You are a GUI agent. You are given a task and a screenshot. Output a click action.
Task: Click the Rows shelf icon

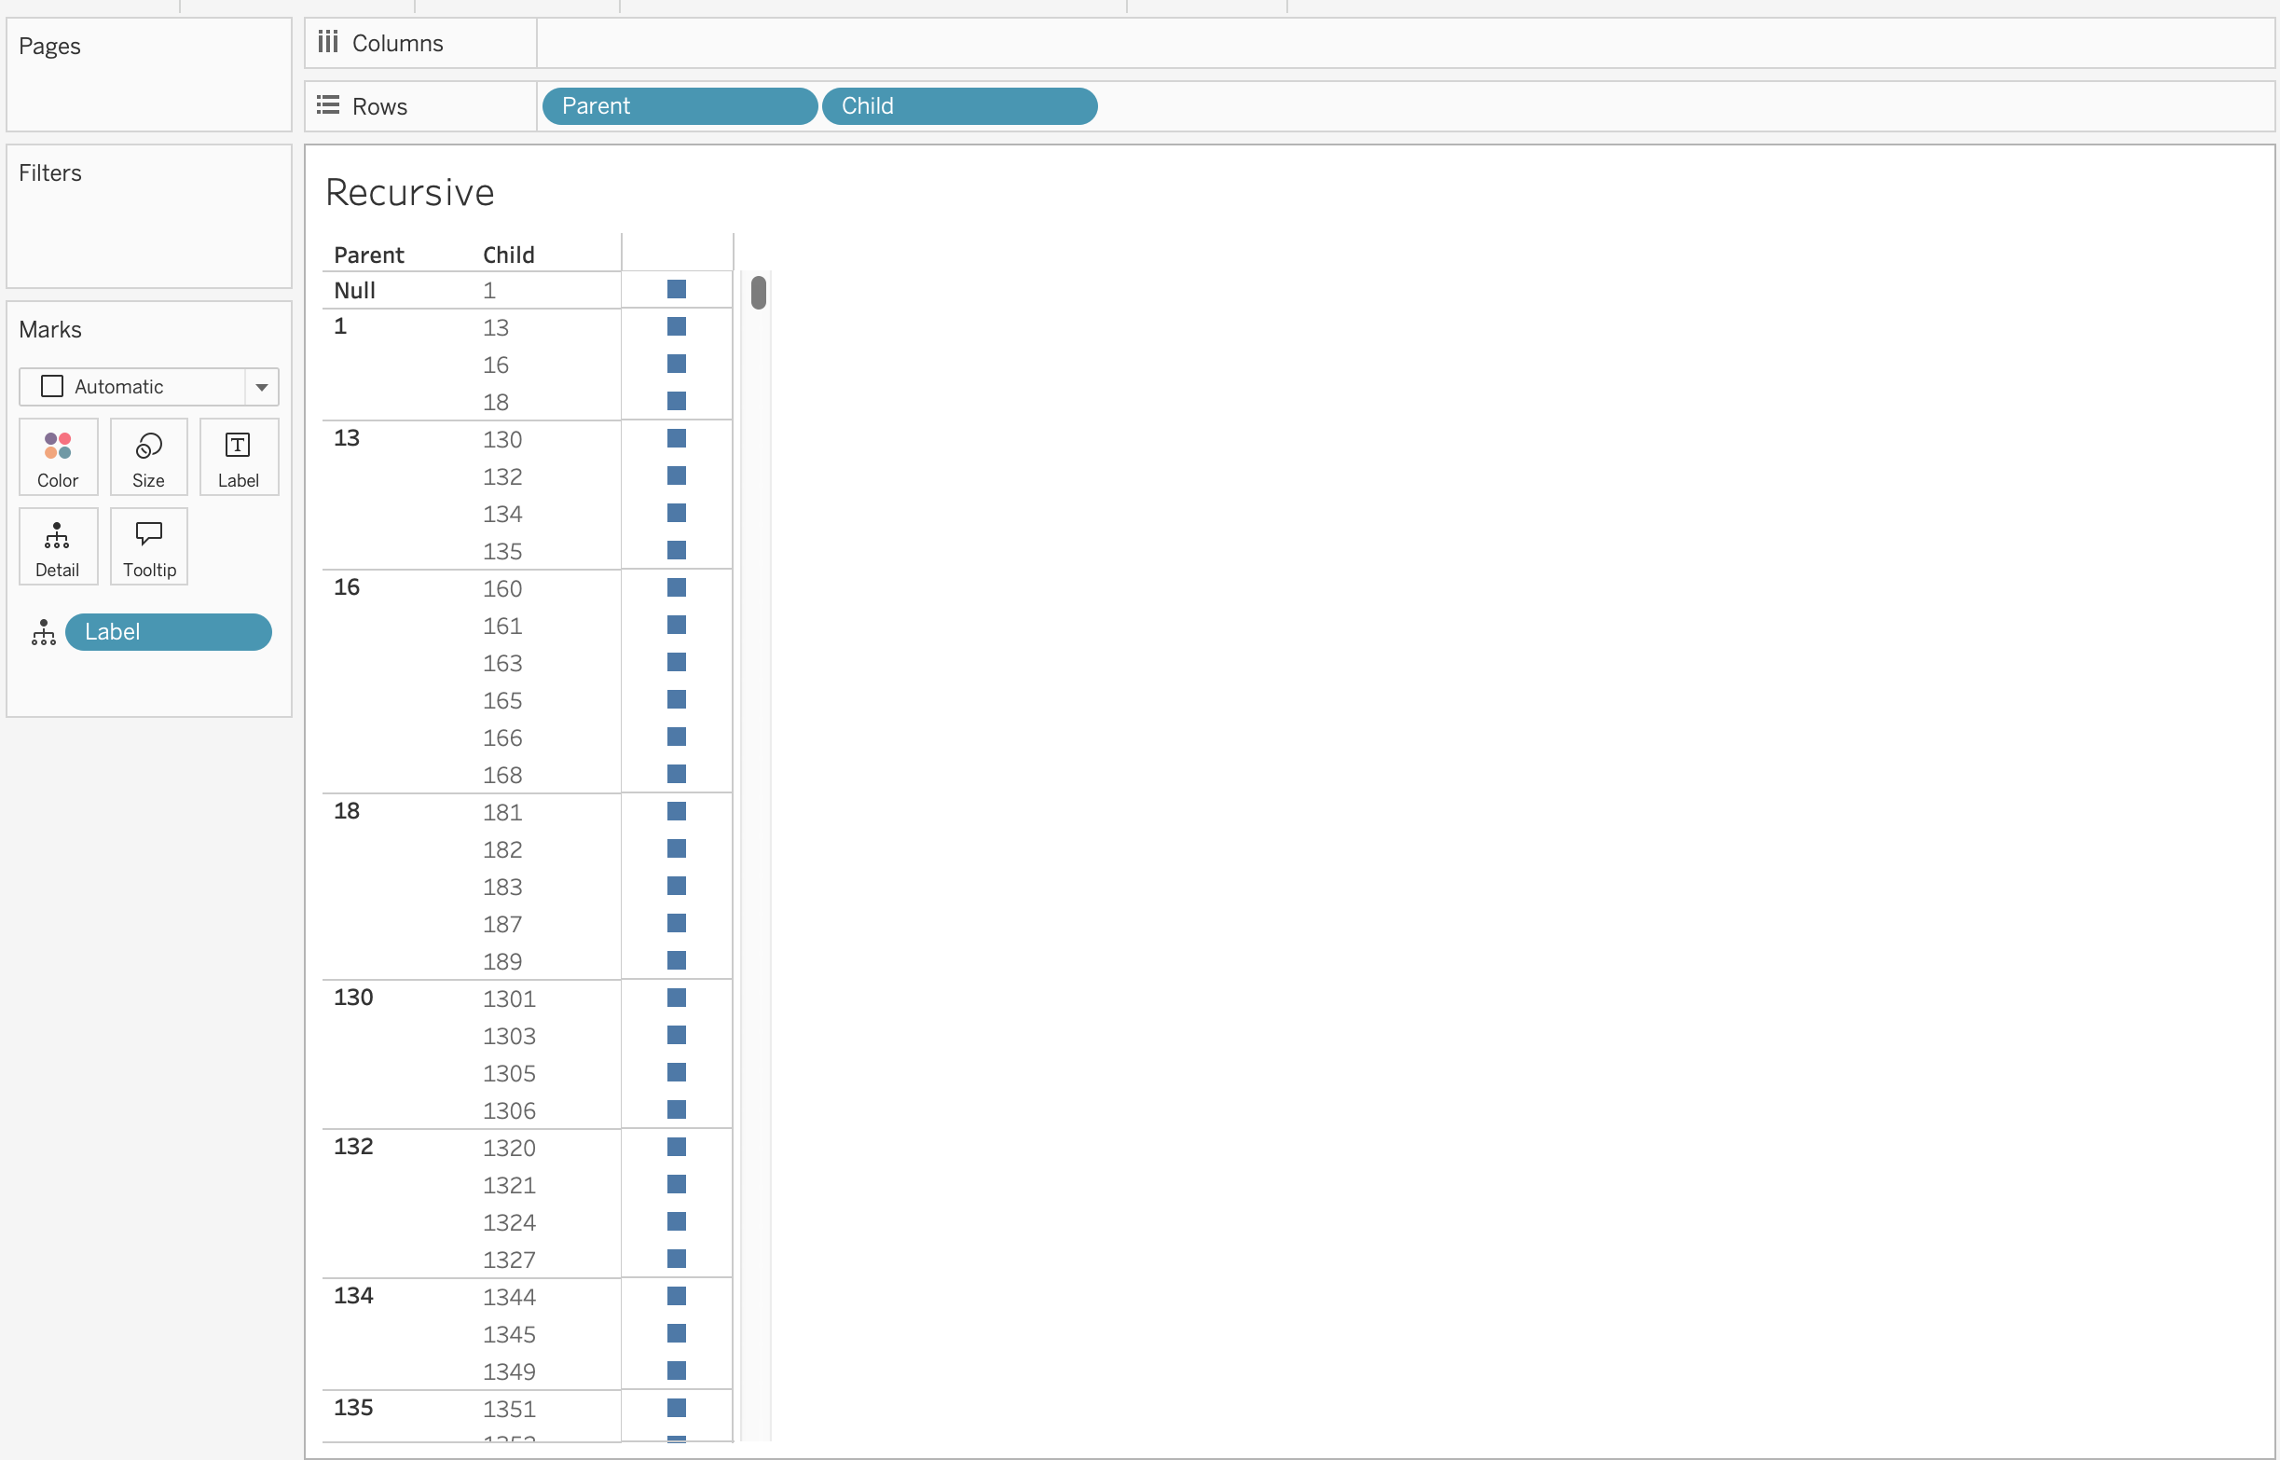point(328,105)
